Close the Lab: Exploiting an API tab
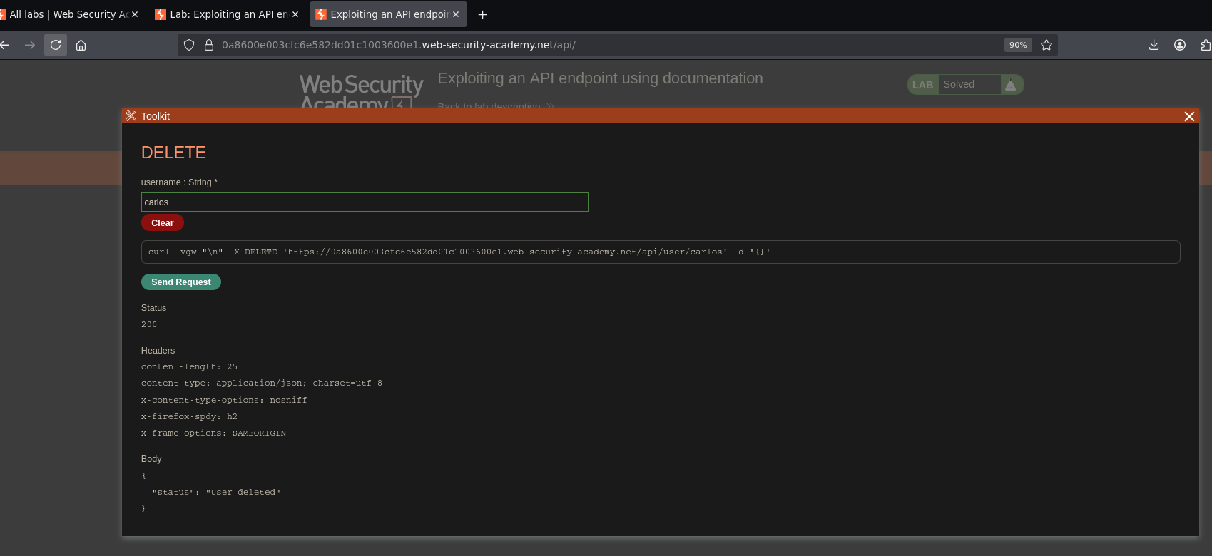Image resolution: width=1212 pixels, height=556 pixels. point(295,14)
